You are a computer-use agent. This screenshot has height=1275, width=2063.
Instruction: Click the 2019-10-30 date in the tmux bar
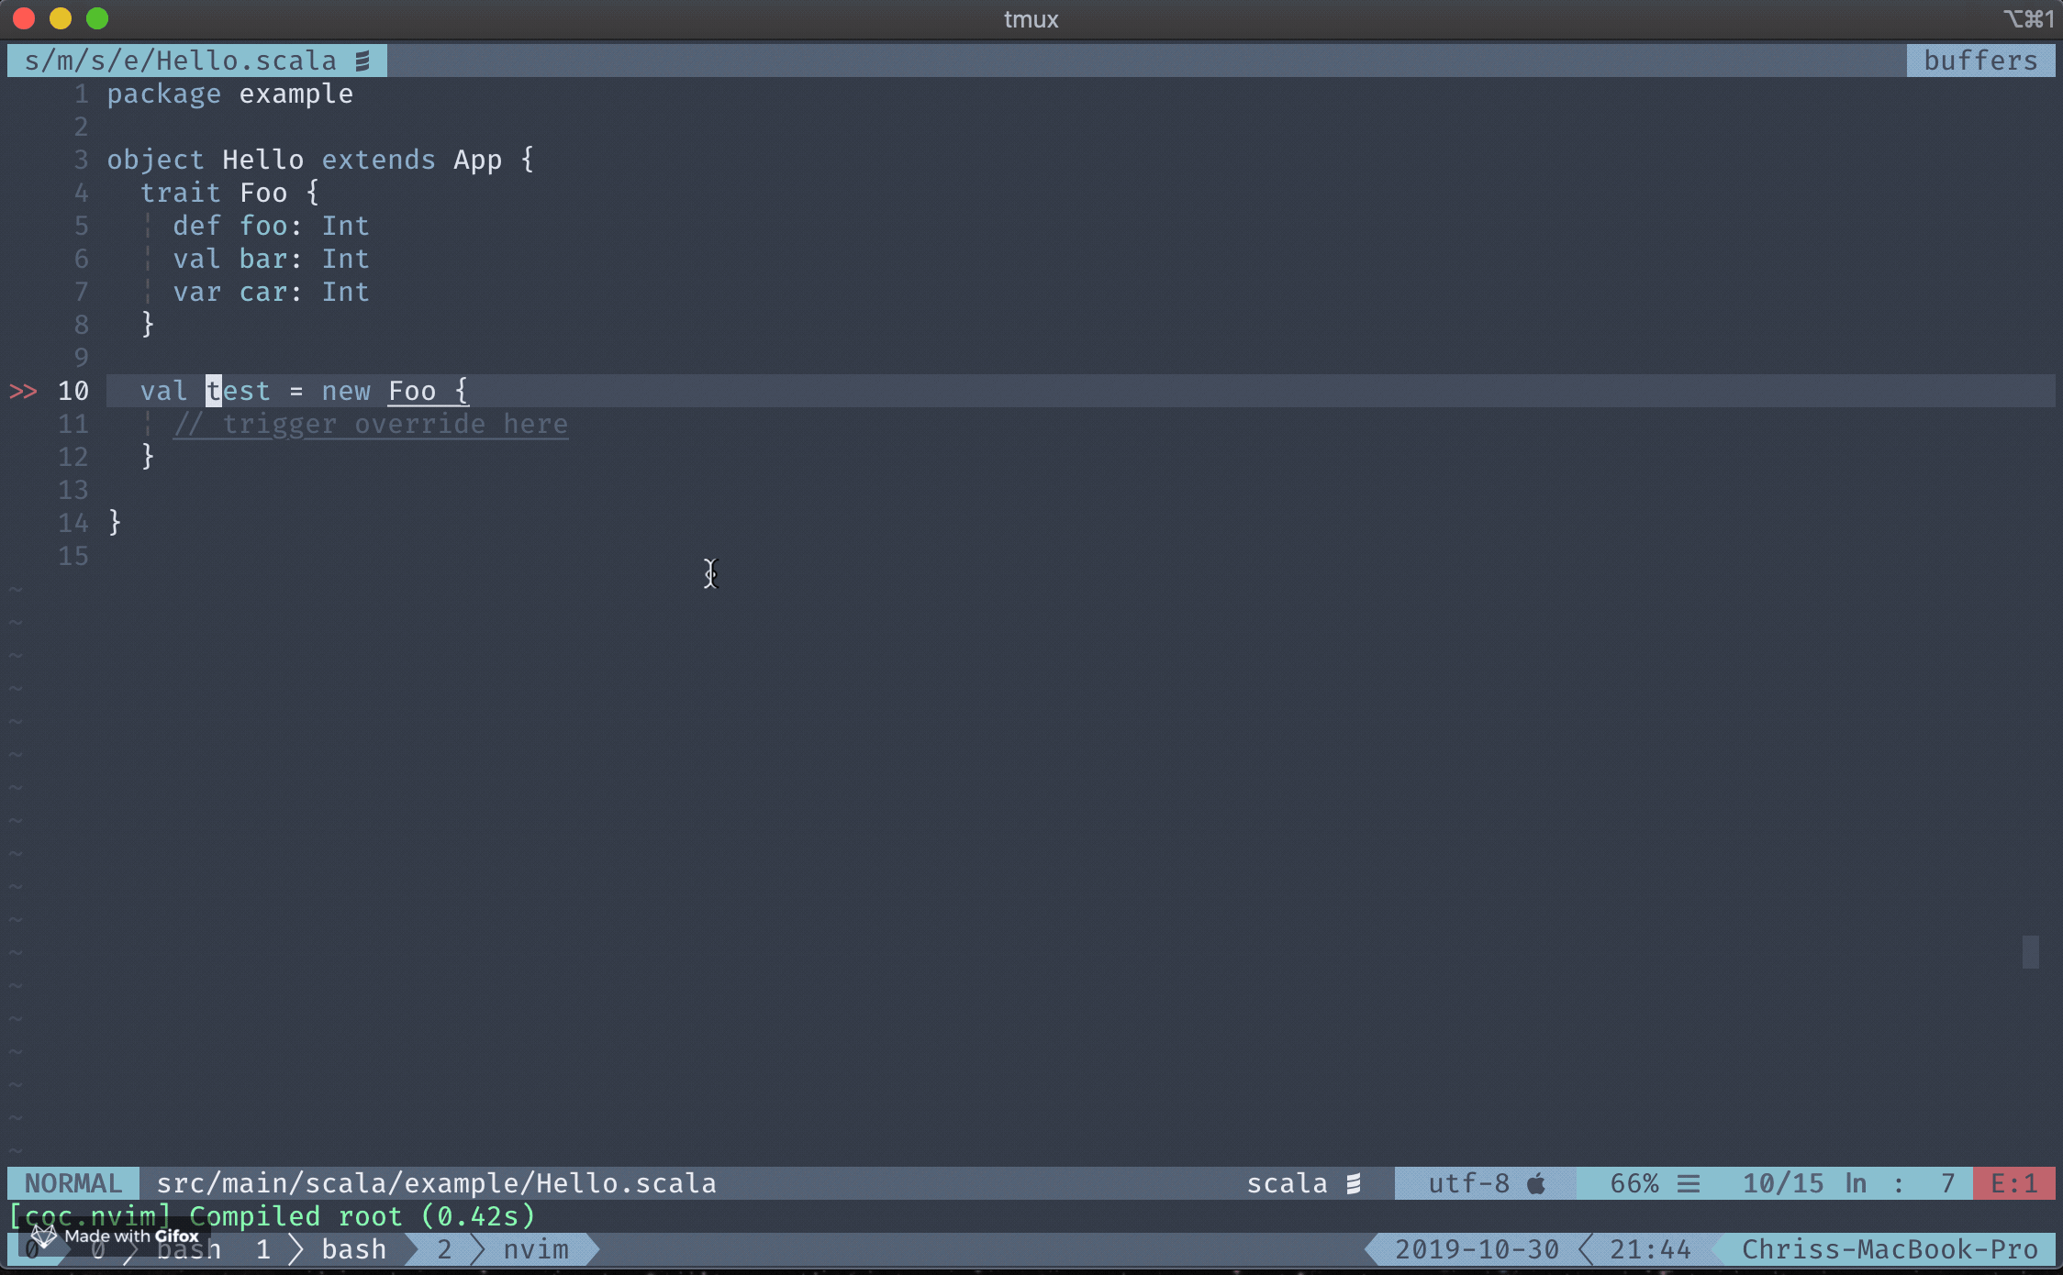pyautogui.click(x=1477, y=1249)
